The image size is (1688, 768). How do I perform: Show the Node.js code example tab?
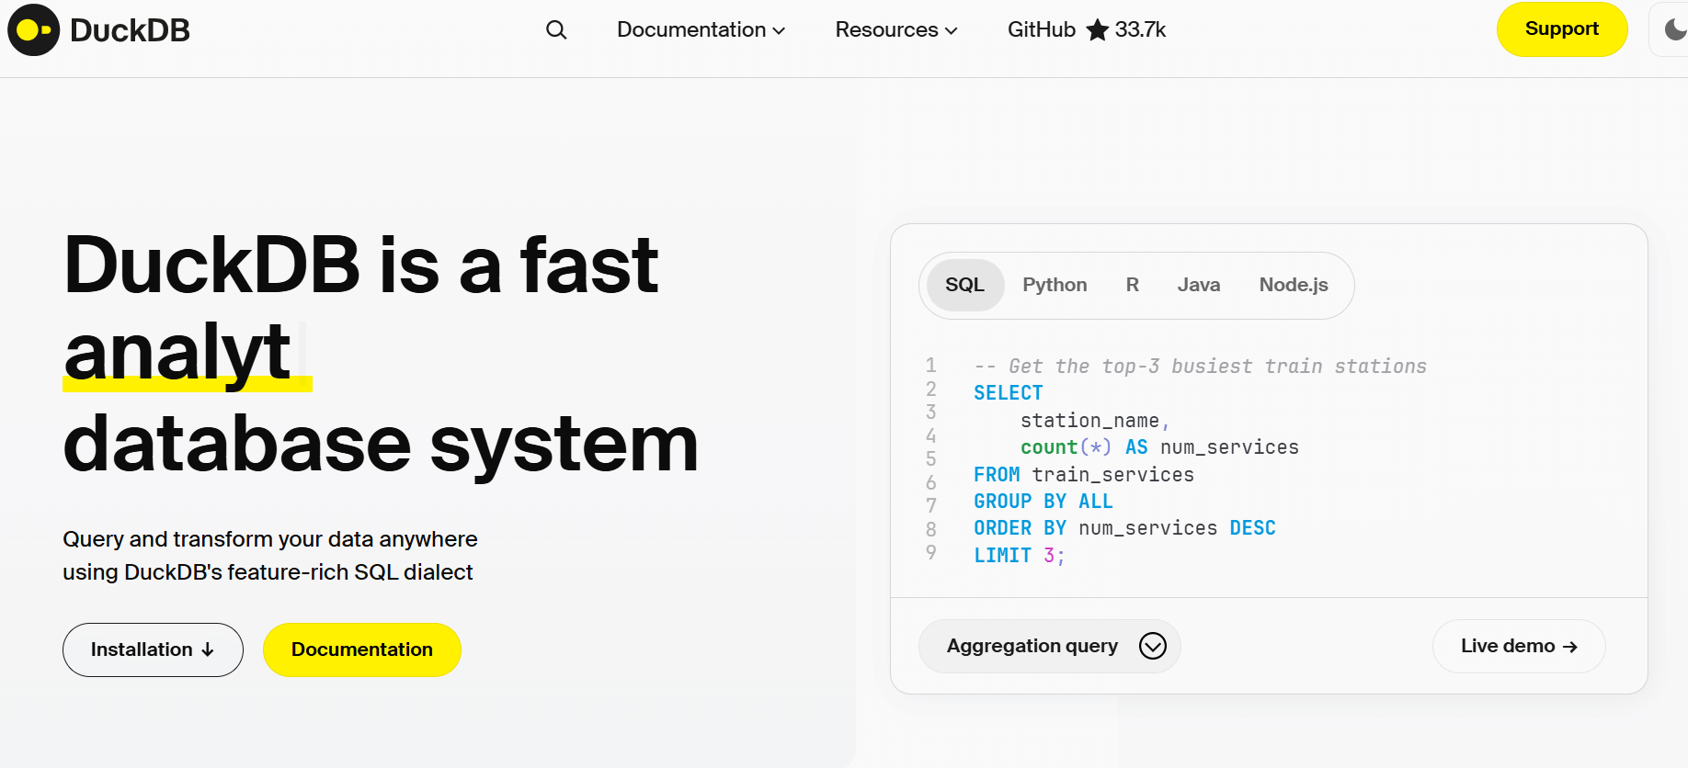(1293, 286)
